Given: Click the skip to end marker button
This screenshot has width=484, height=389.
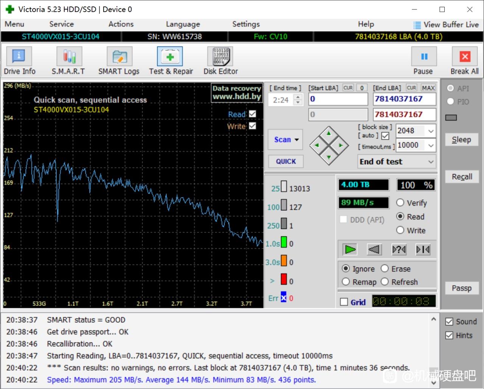Looking at the screenshot, I should [x=423, y=249].
